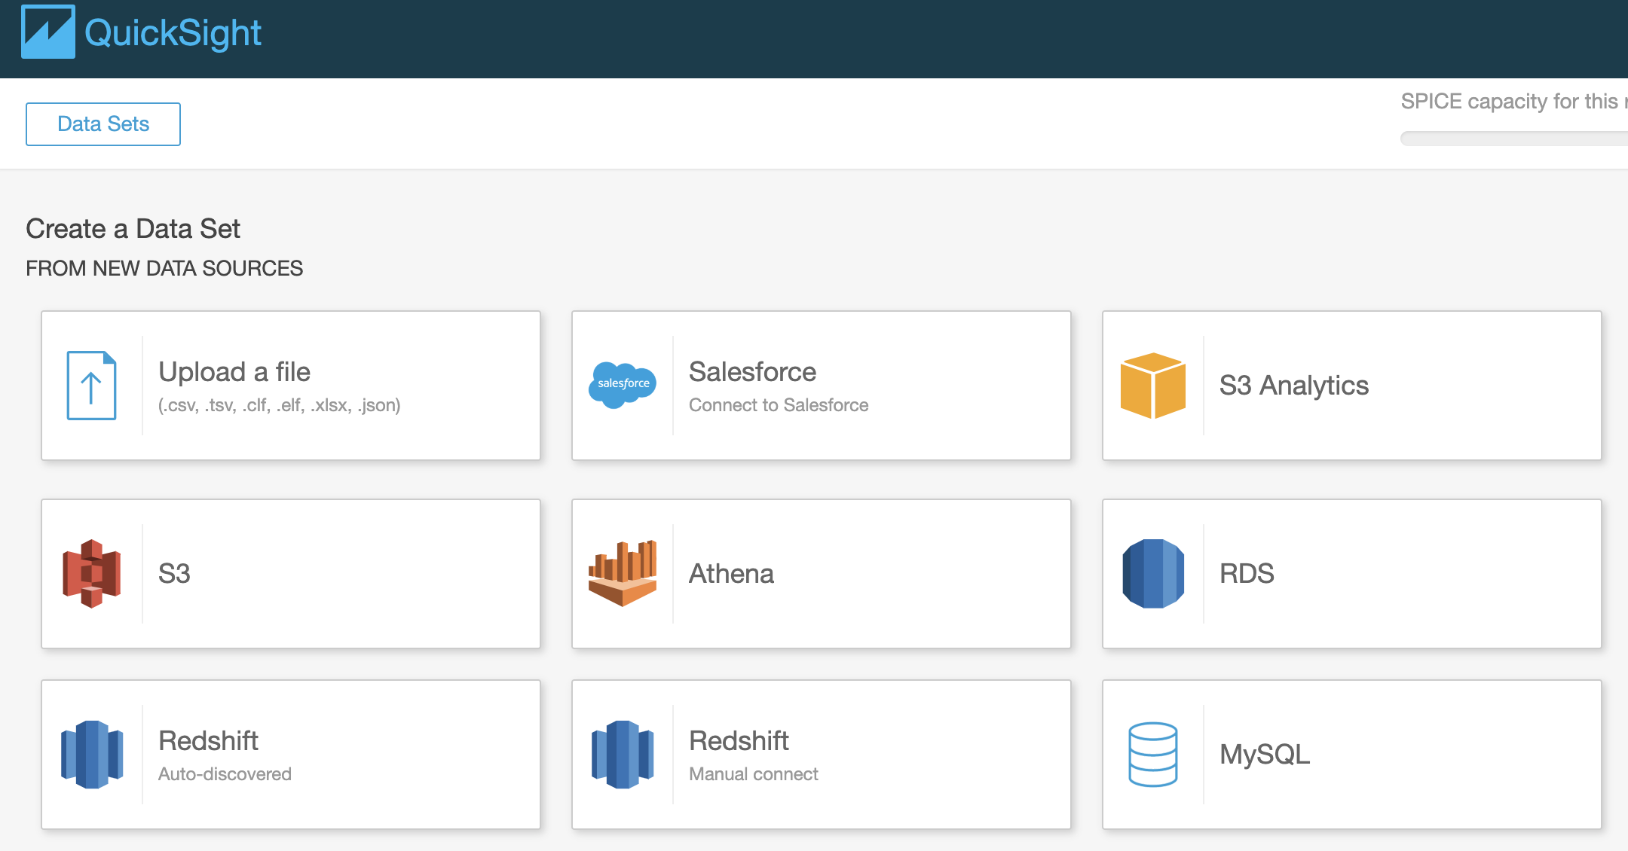Image resolution: width=1628 pixels, height=851 pixels.
Task: Click the orange Athena icon
Action: [622, 573]
